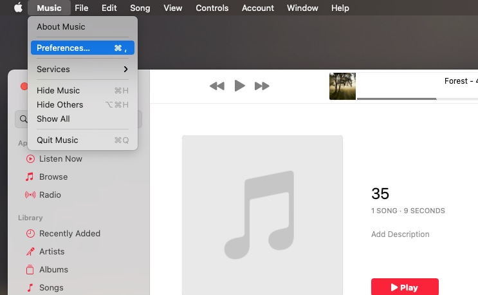Click the fast-forward next track button
This screenshot has width=478, height=295.
[x=262, y=86]
